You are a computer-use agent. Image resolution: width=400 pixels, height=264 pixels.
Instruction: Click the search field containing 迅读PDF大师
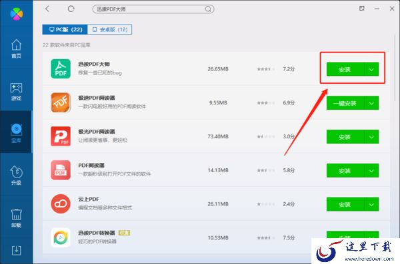(x=153, y=9)
